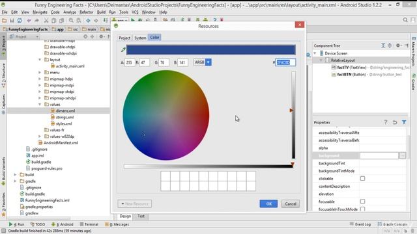
Task: Click the Copy icon in toolbar
Action: (53, 20)
